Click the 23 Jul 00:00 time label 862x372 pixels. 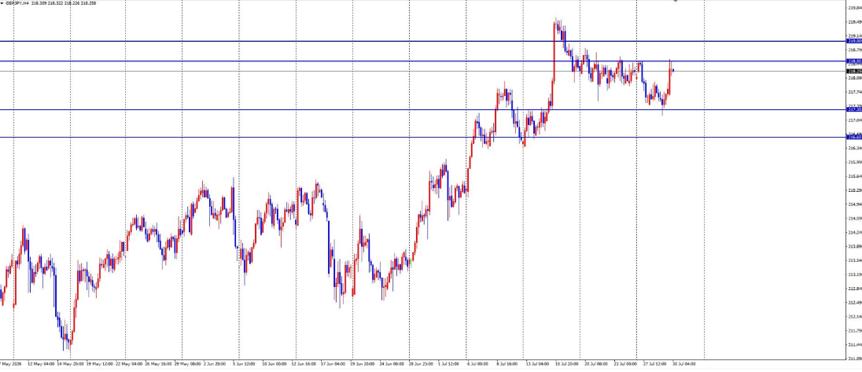point(624,364)
